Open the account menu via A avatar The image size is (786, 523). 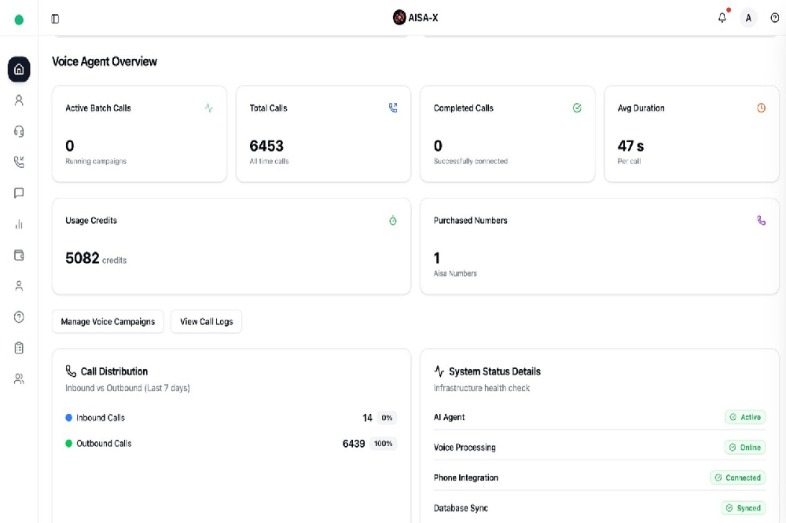tap(748, 17)
